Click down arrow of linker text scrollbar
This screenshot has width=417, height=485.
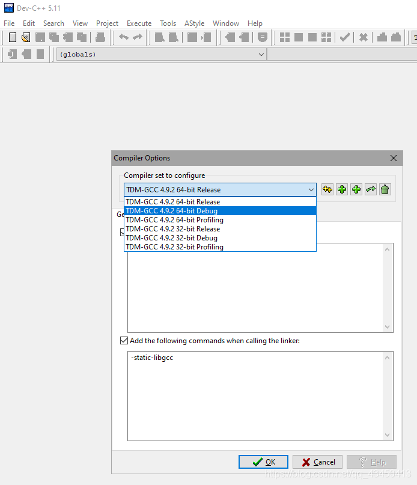pyautogui.click(x=388, y=435)
